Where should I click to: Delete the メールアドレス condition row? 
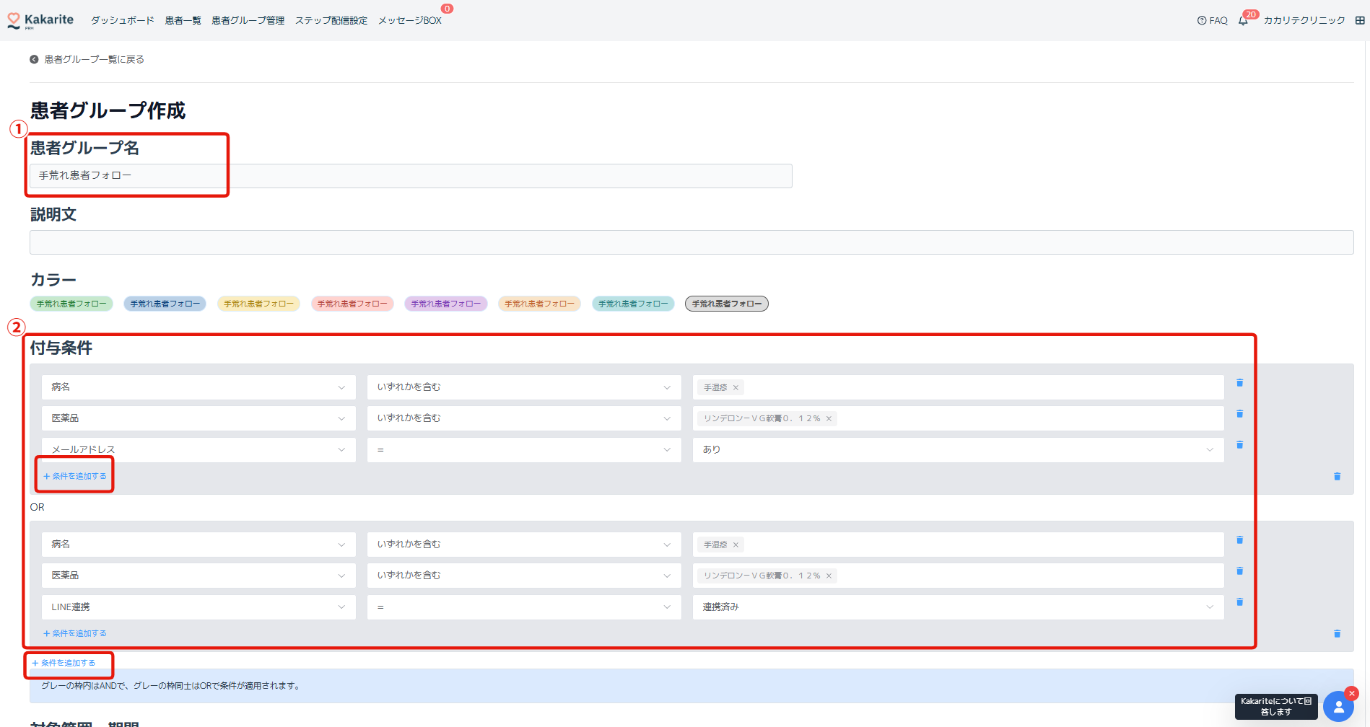pyautogui.click(x=1239, y=445)
